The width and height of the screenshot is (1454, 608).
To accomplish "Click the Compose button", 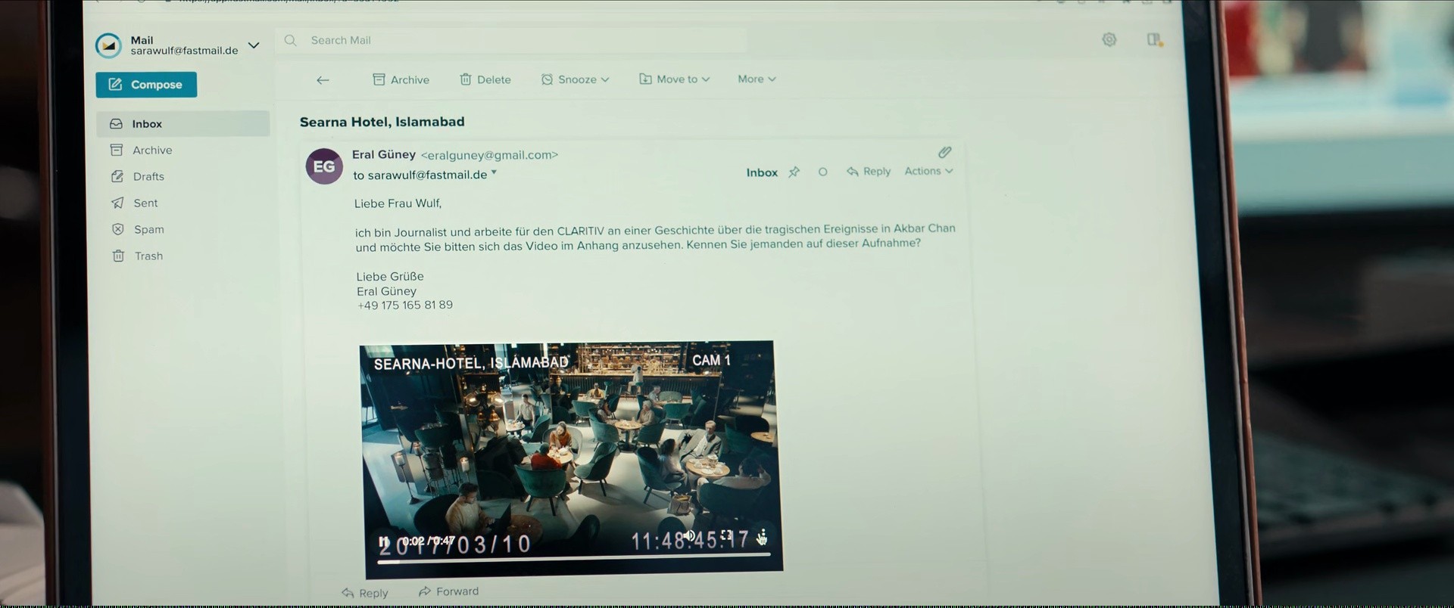I will pos(146,85).
